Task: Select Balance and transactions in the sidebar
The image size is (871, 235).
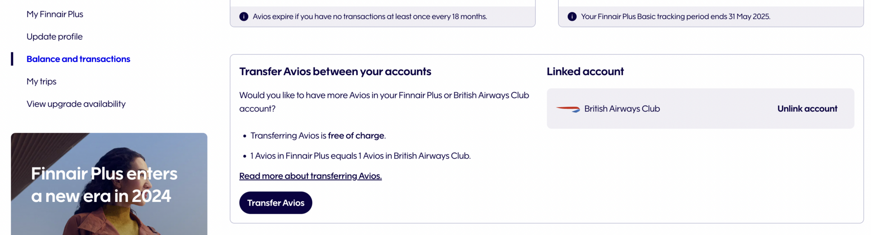Action: point(78,59)
